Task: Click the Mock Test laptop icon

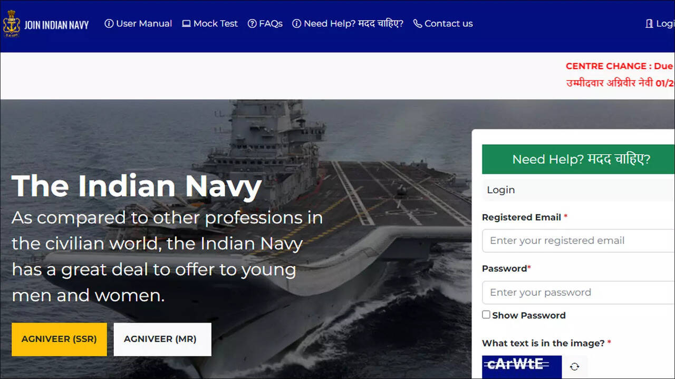Action: (186, 24)
